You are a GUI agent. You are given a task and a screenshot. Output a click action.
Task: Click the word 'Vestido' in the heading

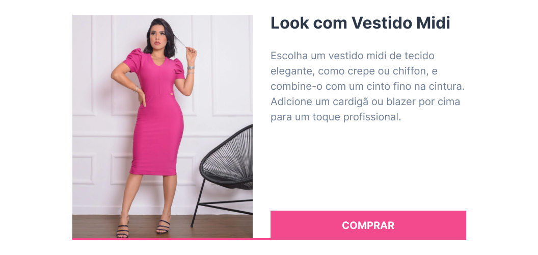(382, 23)
